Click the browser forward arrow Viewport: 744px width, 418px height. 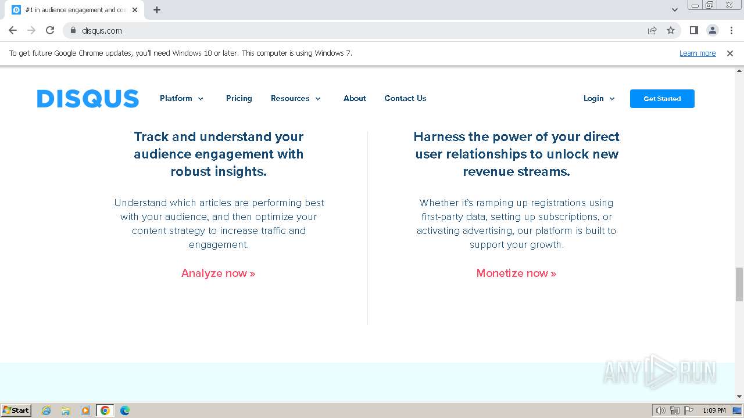tap(31, 30)
